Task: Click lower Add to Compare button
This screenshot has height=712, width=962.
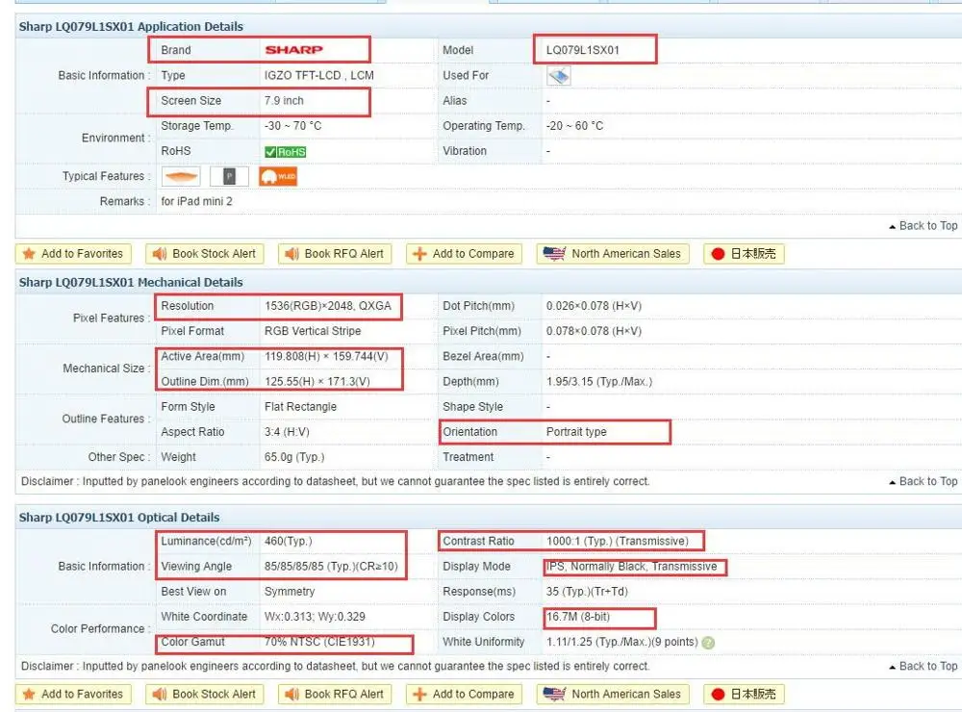Action: coord(464,695)
